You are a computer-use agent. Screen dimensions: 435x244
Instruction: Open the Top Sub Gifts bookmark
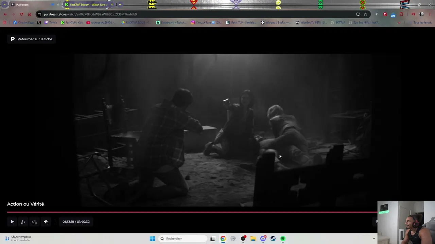[x=364, y=23]
